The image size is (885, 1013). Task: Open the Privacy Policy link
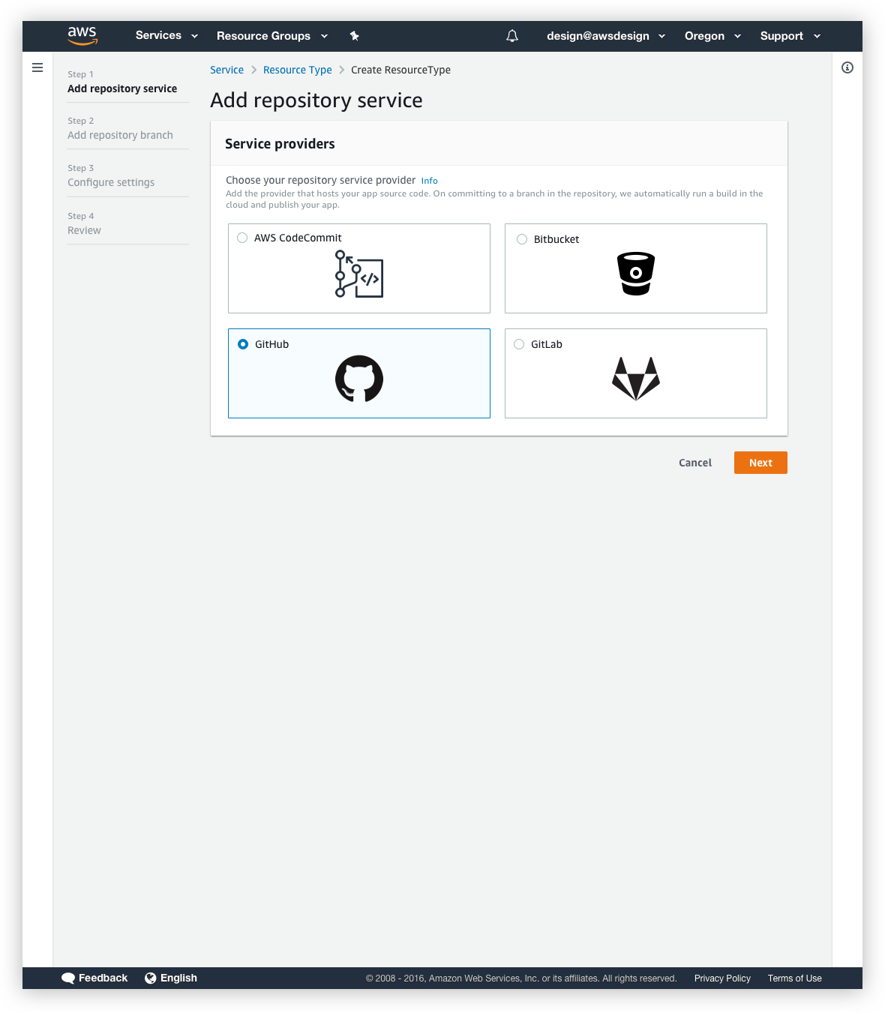(x=722, y=979)
